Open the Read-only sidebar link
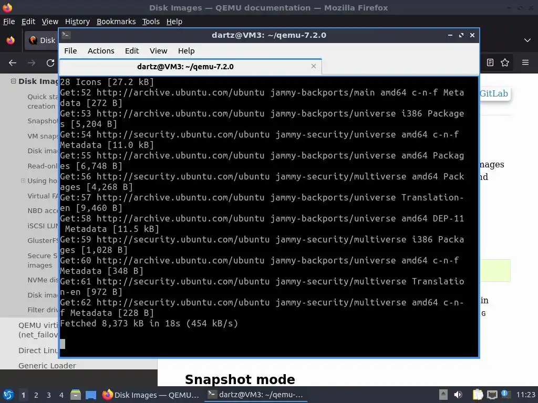Screen dimensions: 538x403 [43, 166]
